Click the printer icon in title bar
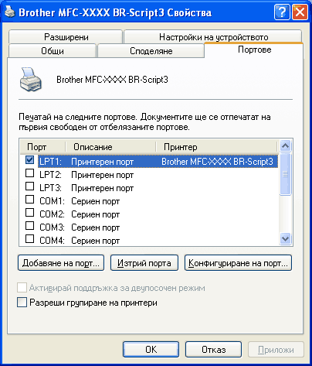This screenshot has width=312, height=366. click(9, 12)
